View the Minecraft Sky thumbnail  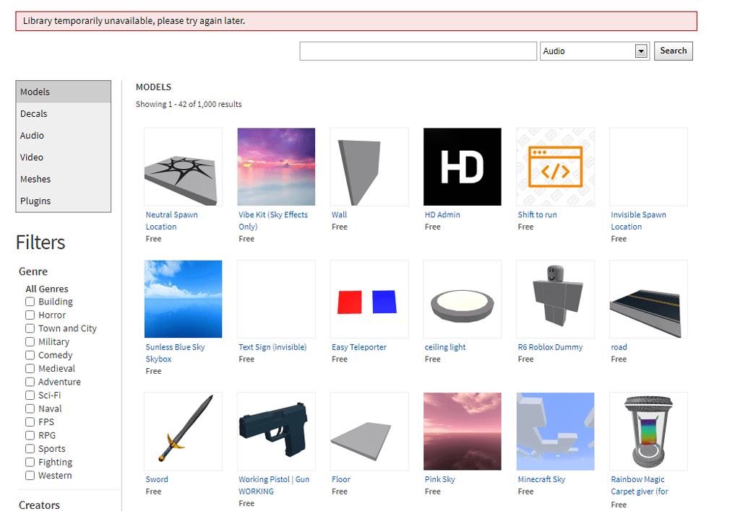[555, 431]
